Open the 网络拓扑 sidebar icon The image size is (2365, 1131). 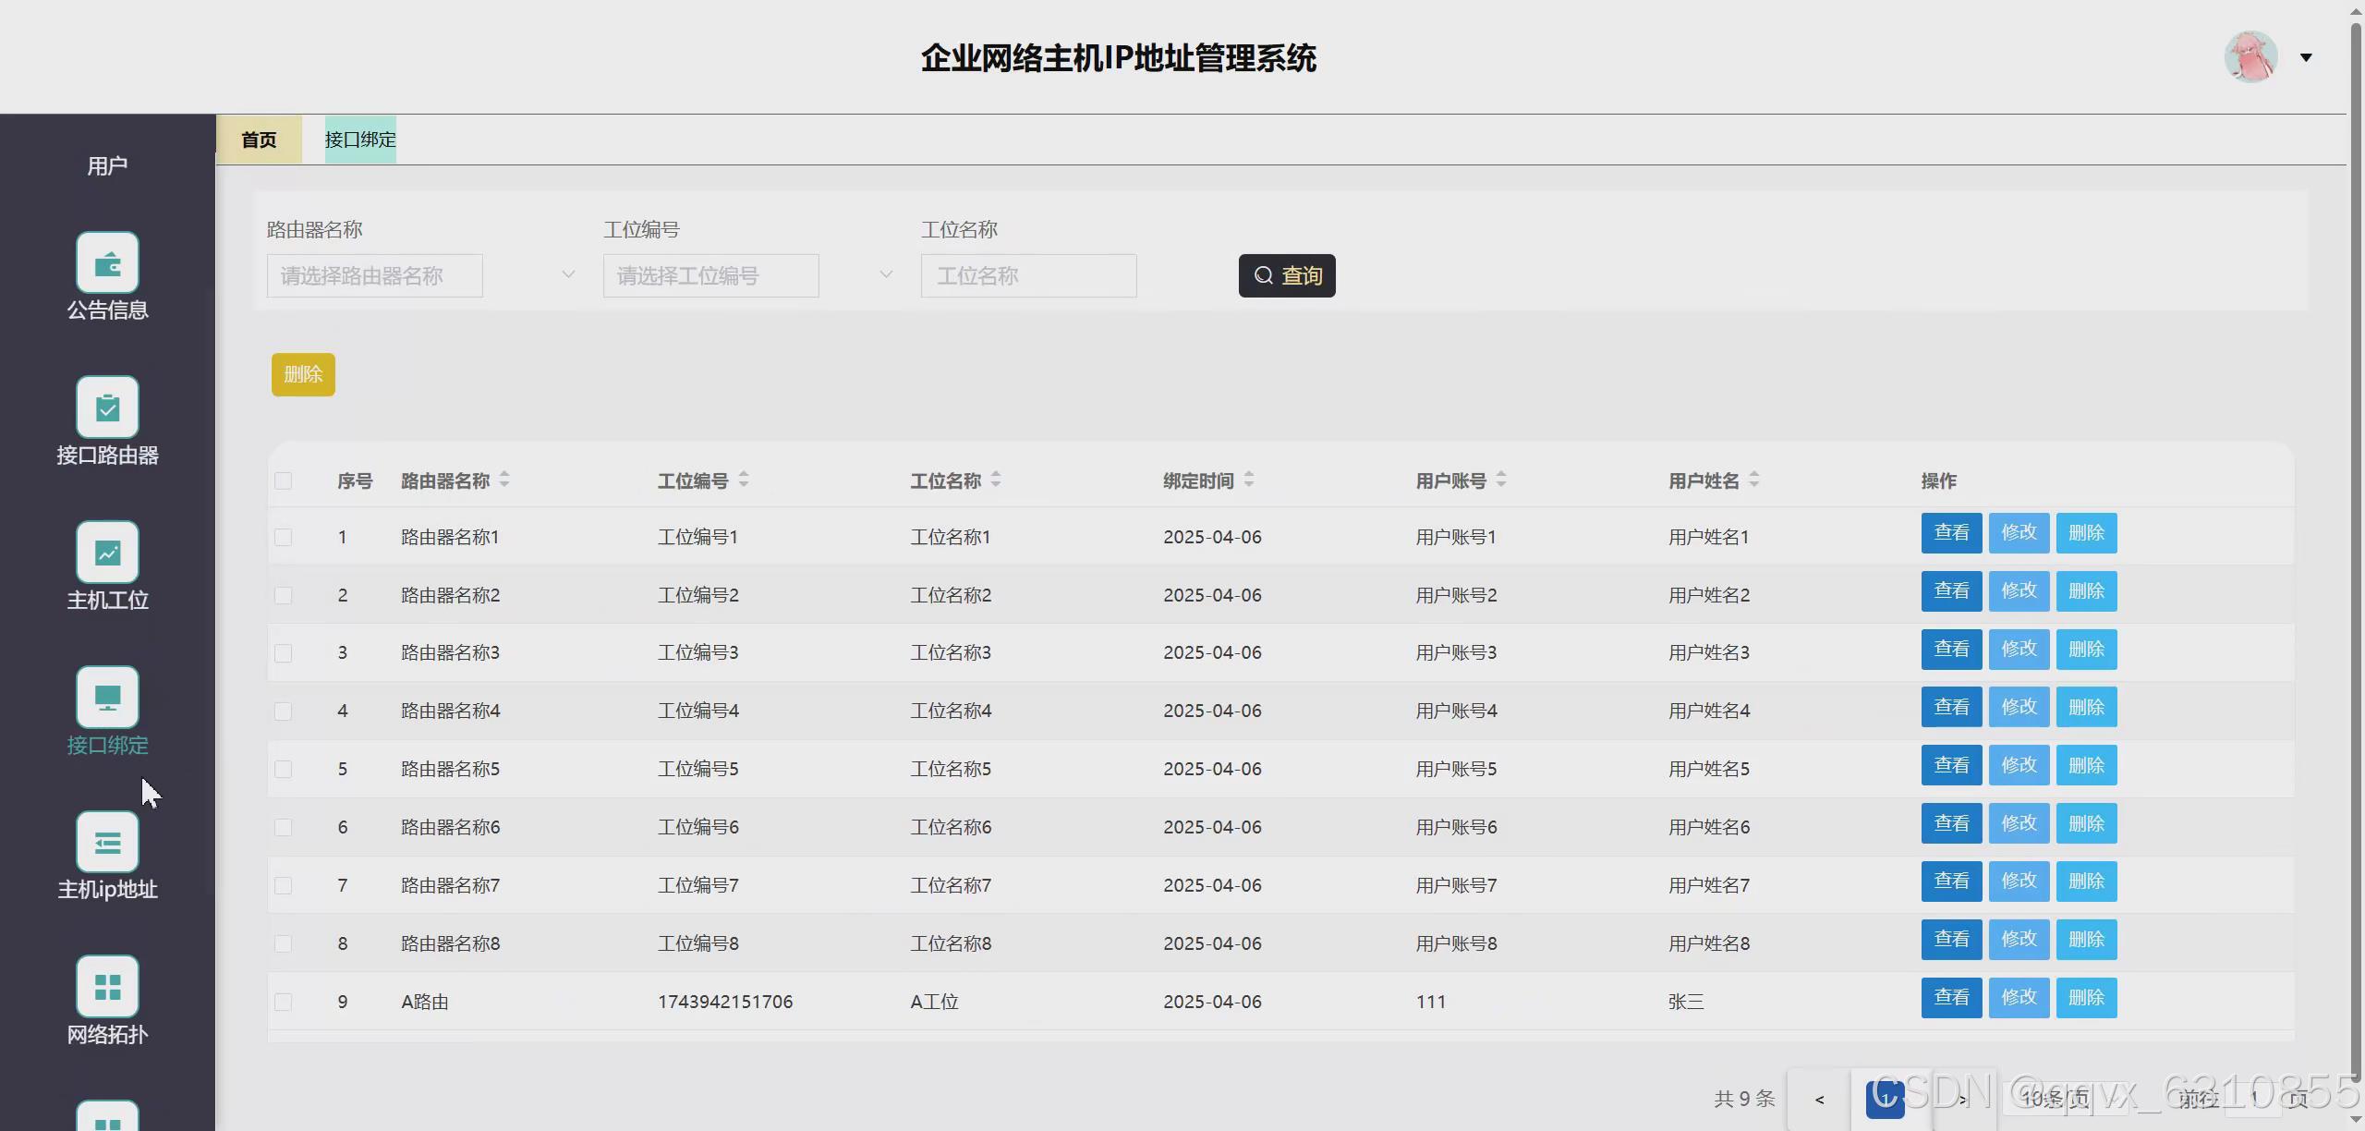[x=107, y=986]
